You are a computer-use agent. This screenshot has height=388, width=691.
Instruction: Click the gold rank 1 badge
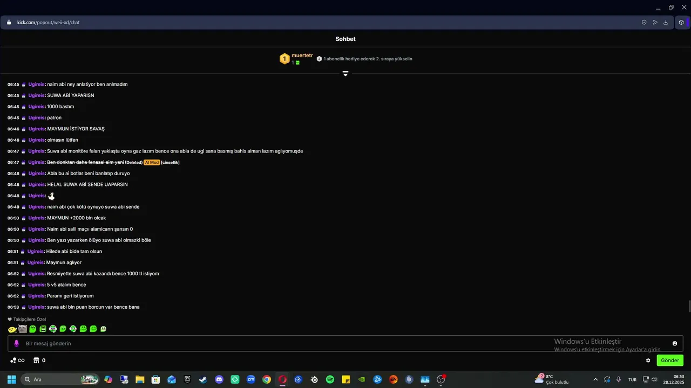tap(284, 59)
